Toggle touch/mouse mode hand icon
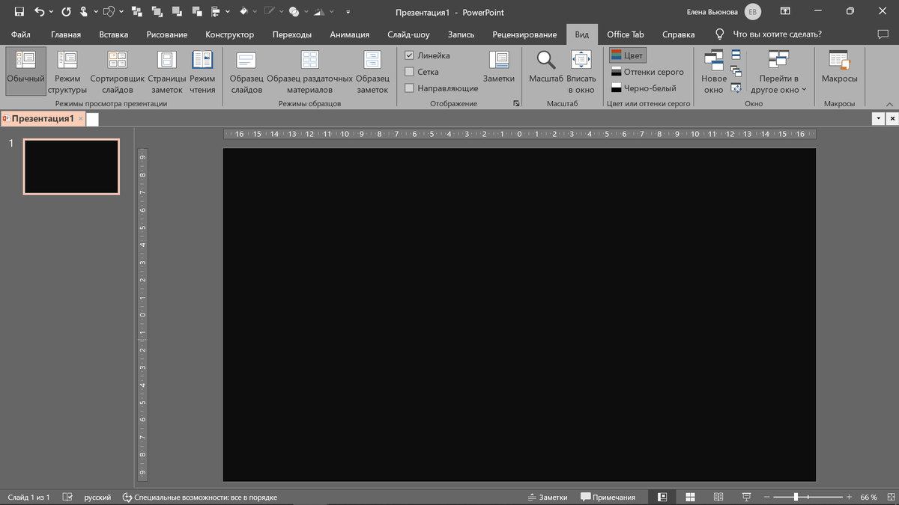This screenshot has width=899, height=505. tap(84, 12)
